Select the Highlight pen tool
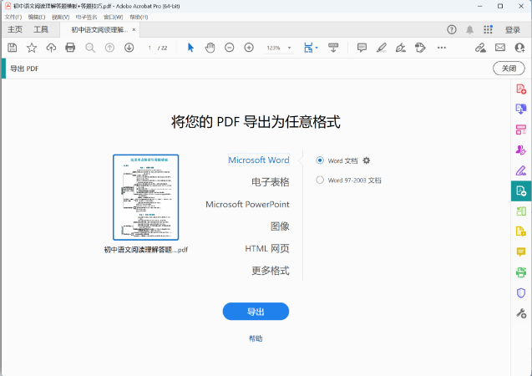Viewport: 532px width, 376px height. pyautogui.click(x=382, y=48)
